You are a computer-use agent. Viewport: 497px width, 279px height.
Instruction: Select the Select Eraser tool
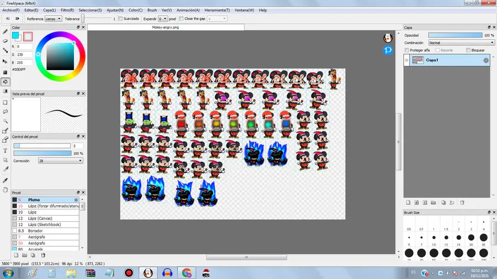click(5, 140)
